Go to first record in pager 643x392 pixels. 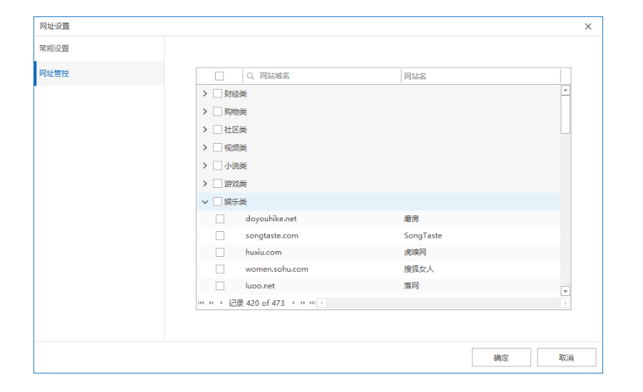point(201,303)
